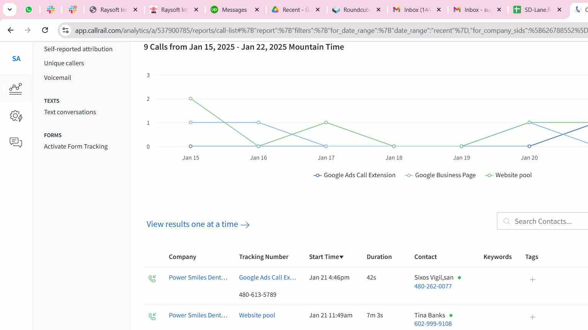Open the chat bubbles icon in the sidebar
Viewport: 588px width, 330px height.
[16, 142]
